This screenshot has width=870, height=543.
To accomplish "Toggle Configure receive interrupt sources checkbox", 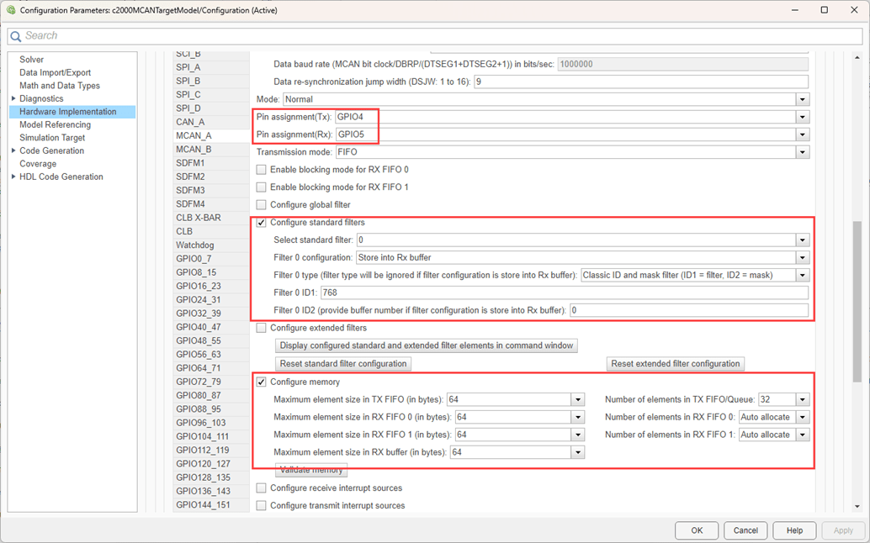I will coord(261,488).
